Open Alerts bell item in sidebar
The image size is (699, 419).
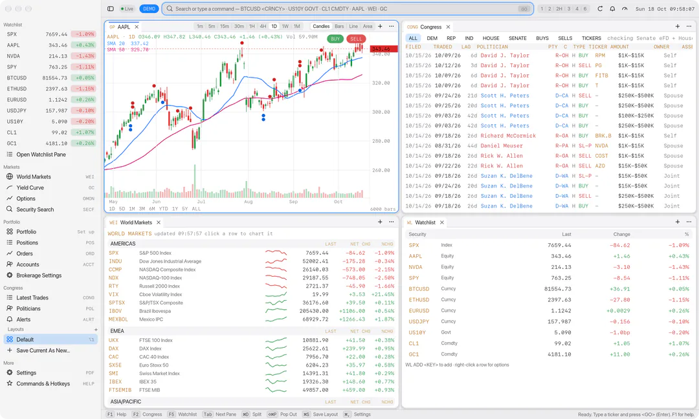50,319
